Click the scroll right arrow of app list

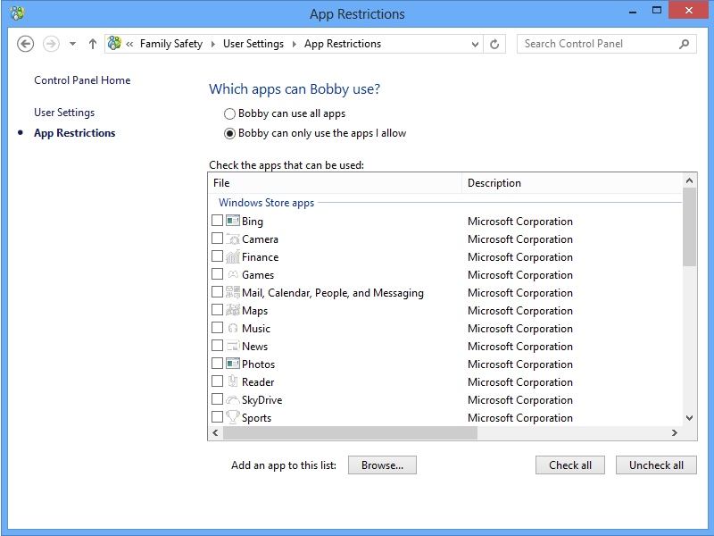(x=675, y=433)
